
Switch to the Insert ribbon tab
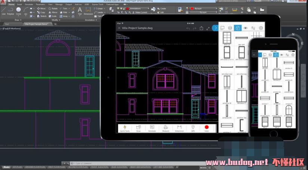coord(19,4)
